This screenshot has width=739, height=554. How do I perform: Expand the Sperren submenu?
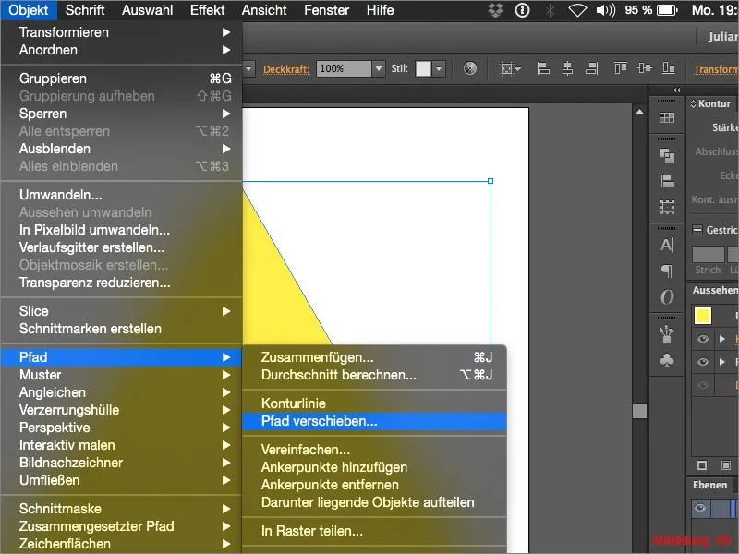(122, 114)
